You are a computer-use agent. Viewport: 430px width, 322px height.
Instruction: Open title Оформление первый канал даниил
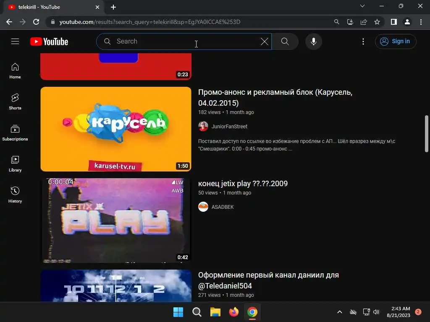[268, 280]
